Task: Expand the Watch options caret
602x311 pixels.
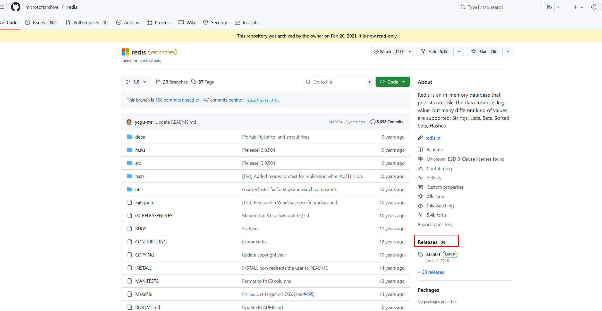Action: (410, 52)
